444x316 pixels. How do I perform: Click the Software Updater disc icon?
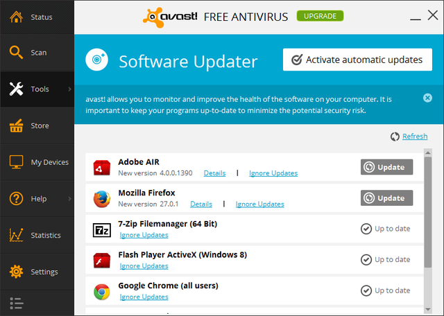[x=97, y=60]
